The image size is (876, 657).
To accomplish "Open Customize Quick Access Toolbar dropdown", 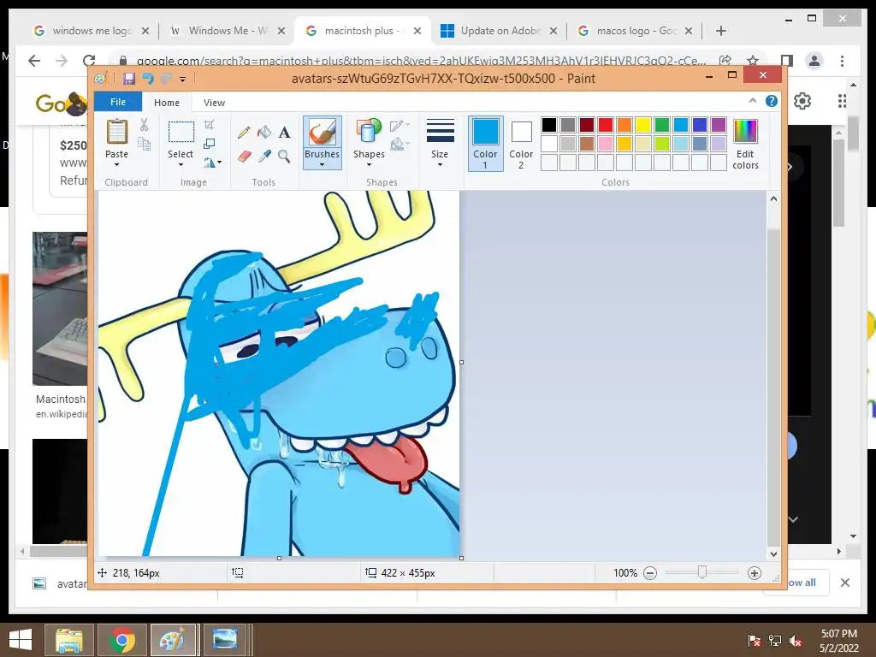I will point(183,80).
